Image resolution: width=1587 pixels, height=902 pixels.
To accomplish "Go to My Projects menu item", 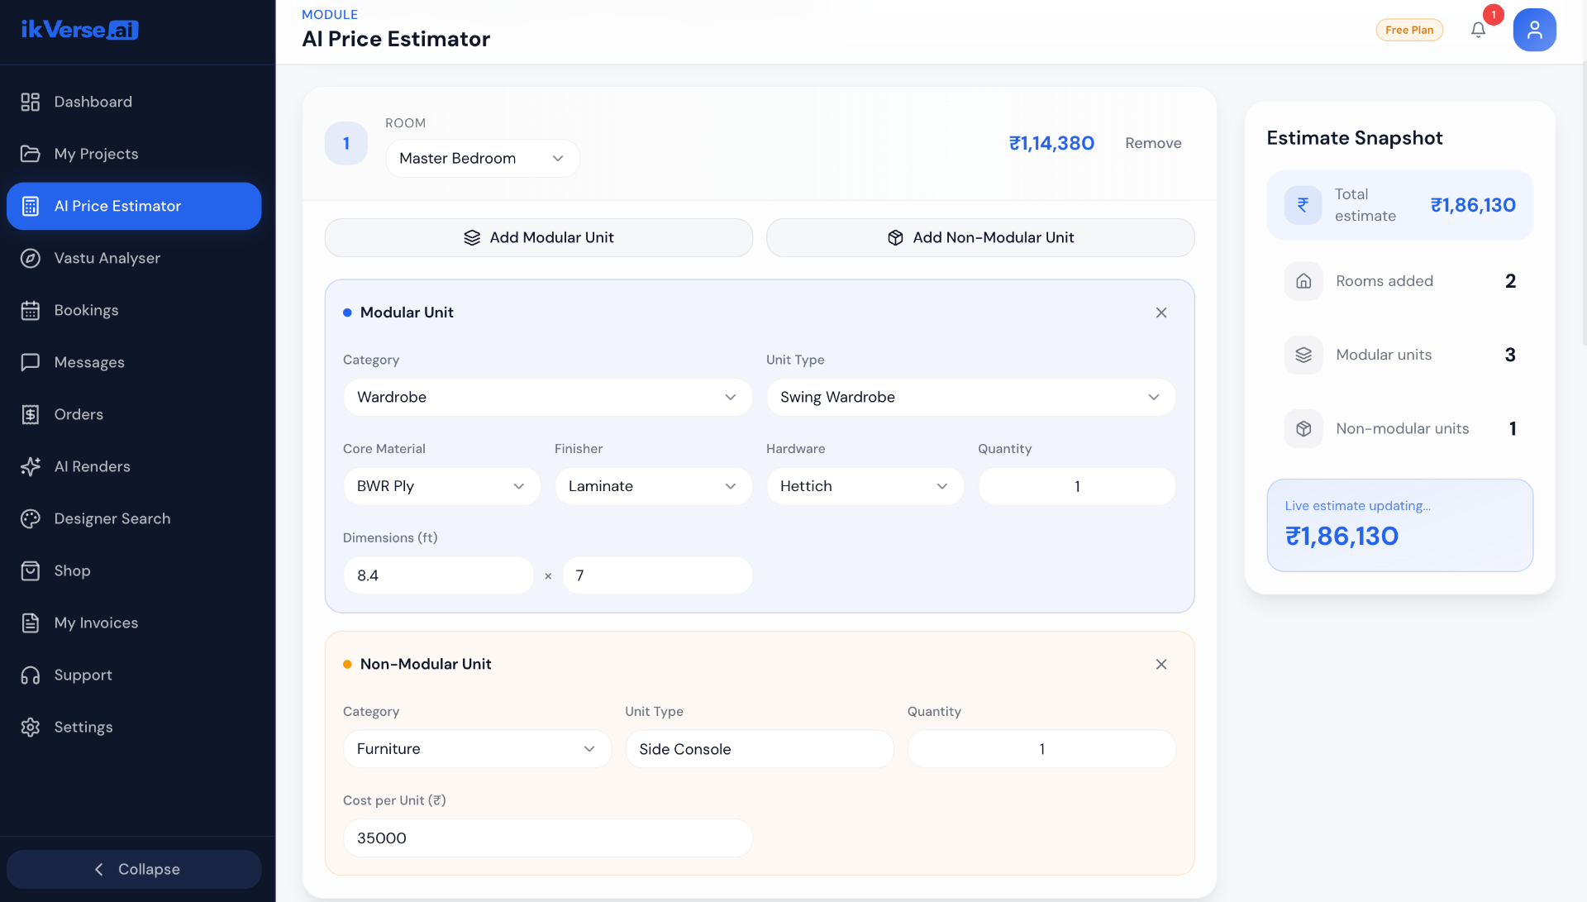I will click(x=134, y=154).
